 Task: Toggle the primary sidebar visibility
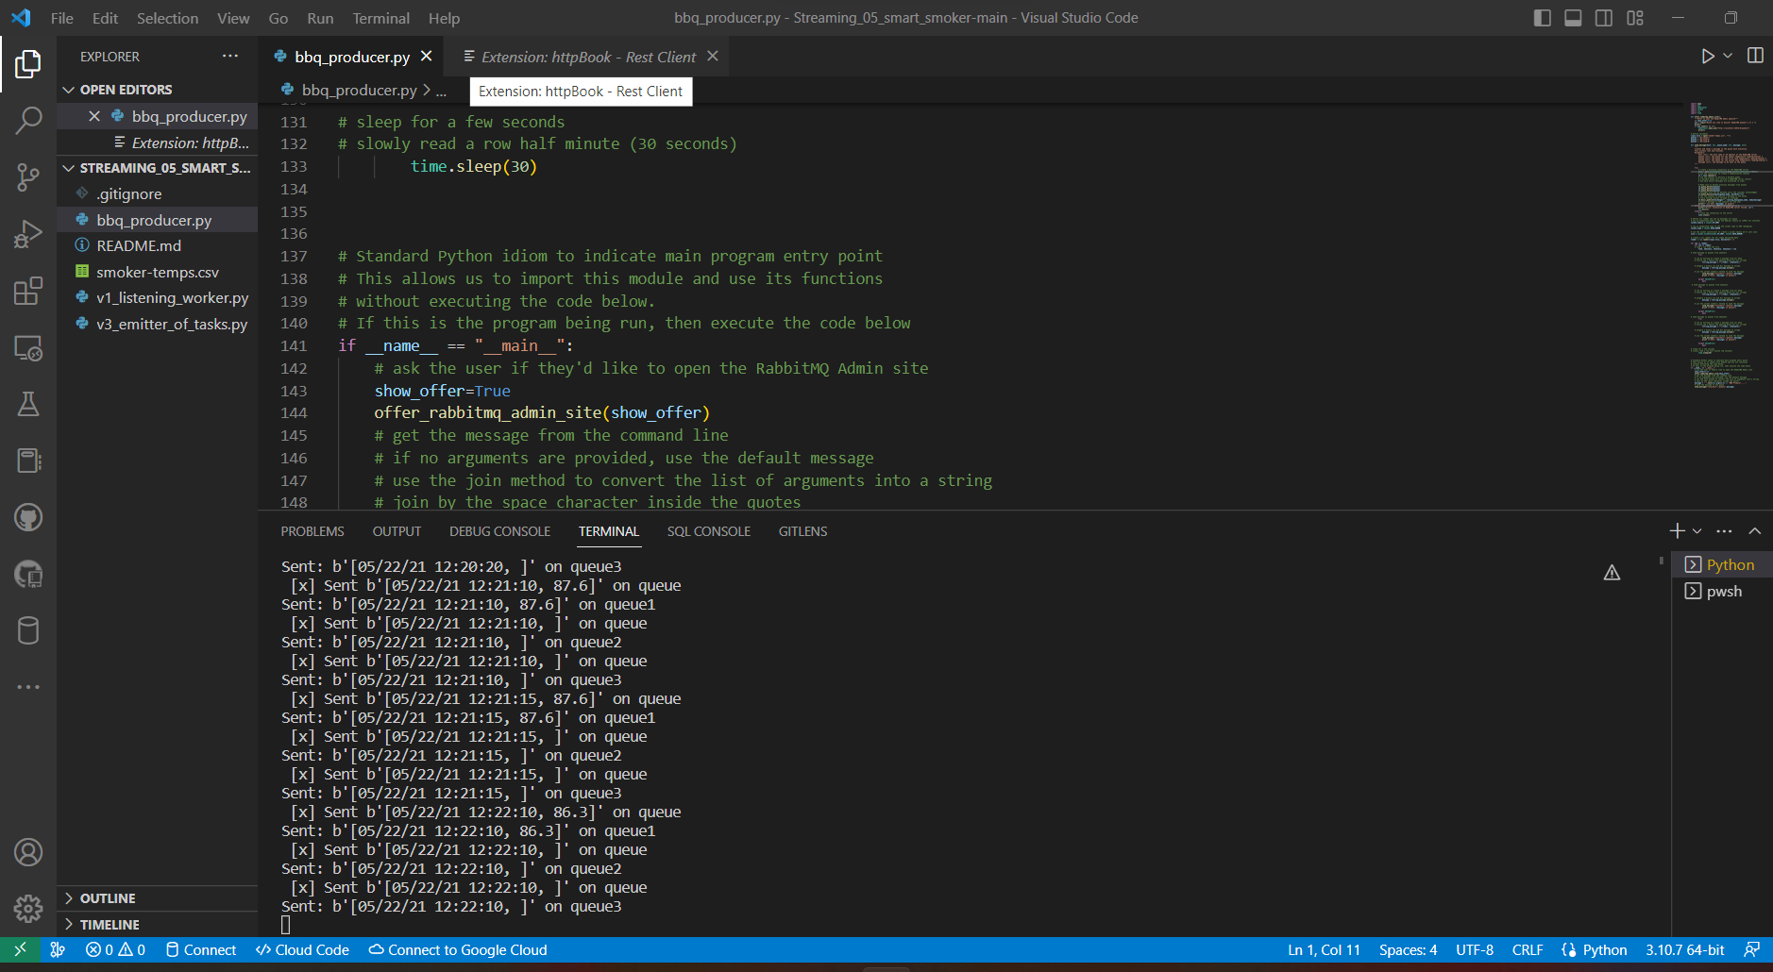coord(1543,17)
